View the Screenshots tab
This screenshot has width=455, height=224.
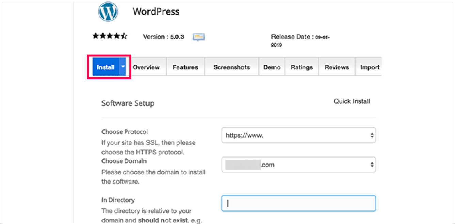[232, 67]
